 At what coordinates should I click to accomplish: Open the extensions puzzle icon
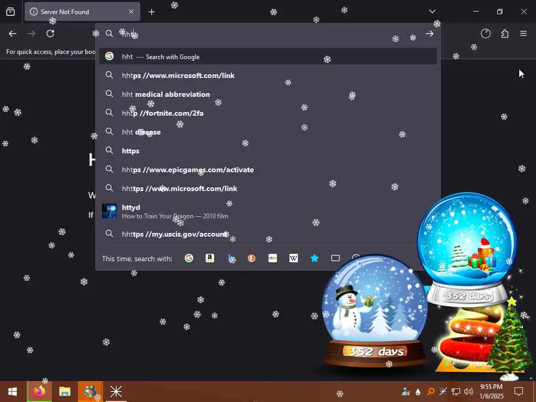(x=505, y=33)
